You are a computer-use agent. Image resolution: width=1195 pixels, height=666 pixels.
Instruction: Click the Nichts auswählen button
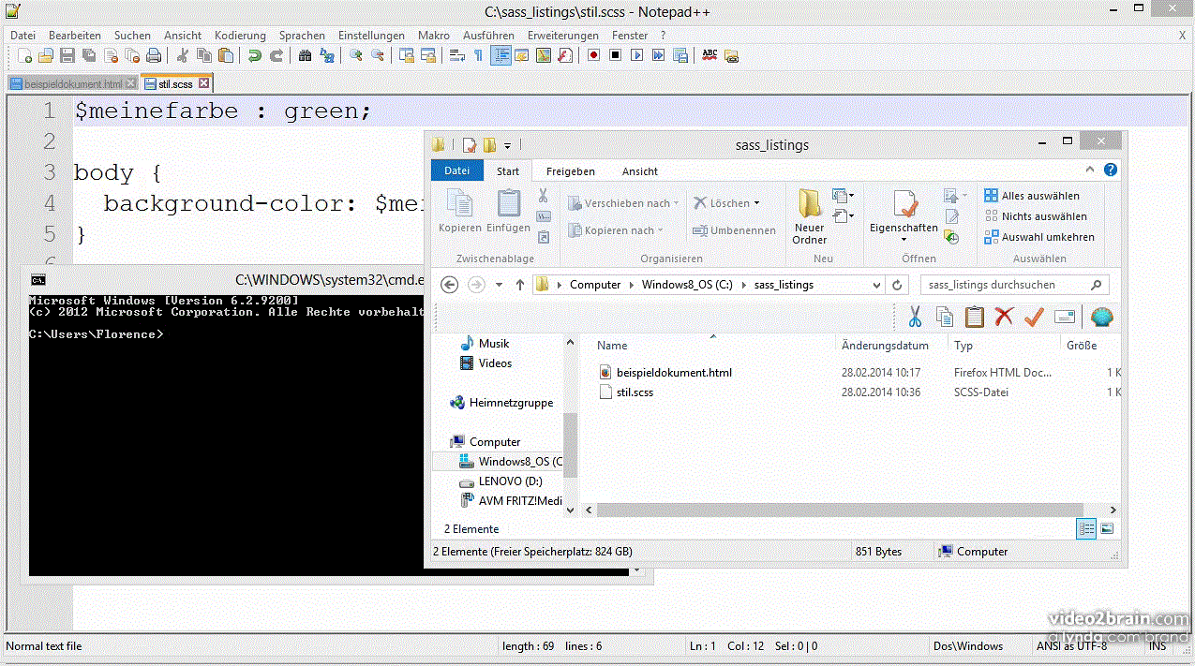(1036, 216)
